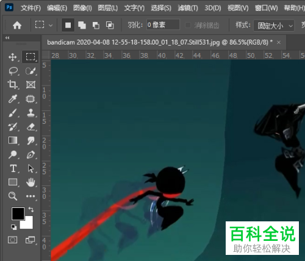This screenshot has width=305, height=261.
Task: Close the bandicam Still531.jpg document tab
Action: tap(279, 43)
